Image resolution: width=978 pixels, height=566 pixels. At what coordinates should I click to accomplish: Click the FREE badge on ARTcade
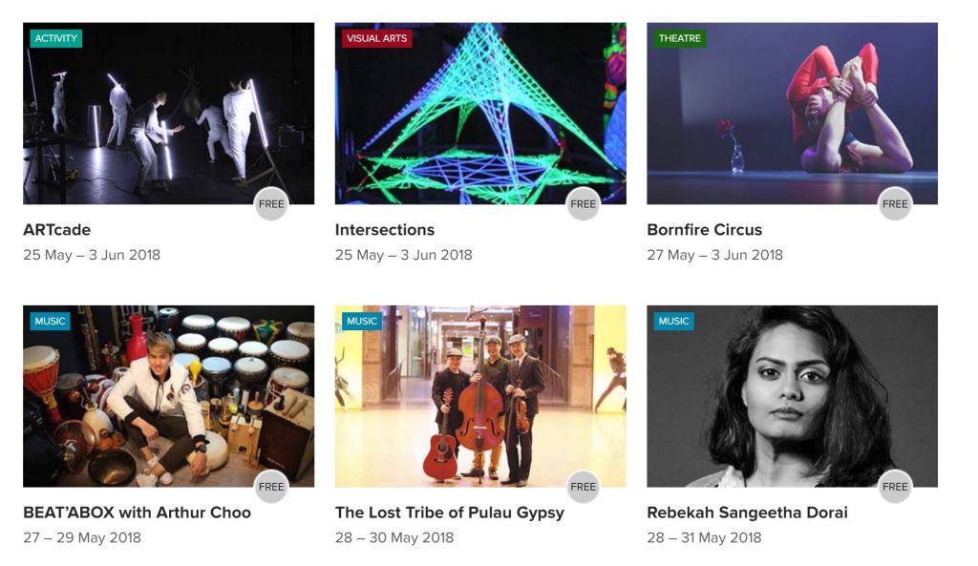[271, 204]
